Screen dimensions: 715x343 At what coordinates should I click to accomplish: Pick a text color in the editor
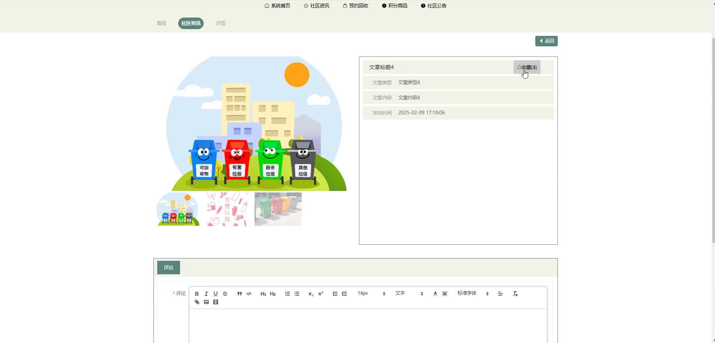[x=435, y=294]
